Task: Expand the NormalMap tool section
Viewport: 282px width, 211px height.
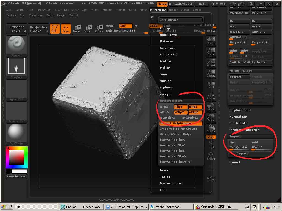Action: pyautogui.click(x=238, y=117)
